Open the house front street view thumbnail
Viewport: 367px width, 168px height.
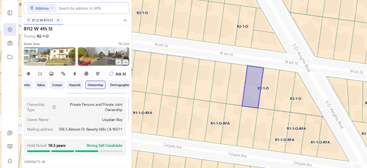coord(49,56)
